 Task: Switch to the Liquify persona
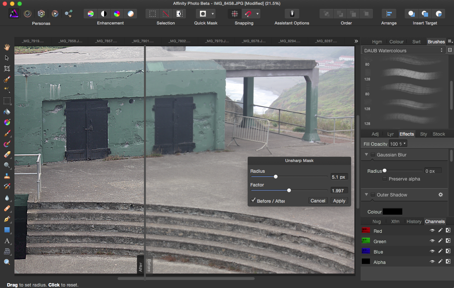(x=28, y=14)
